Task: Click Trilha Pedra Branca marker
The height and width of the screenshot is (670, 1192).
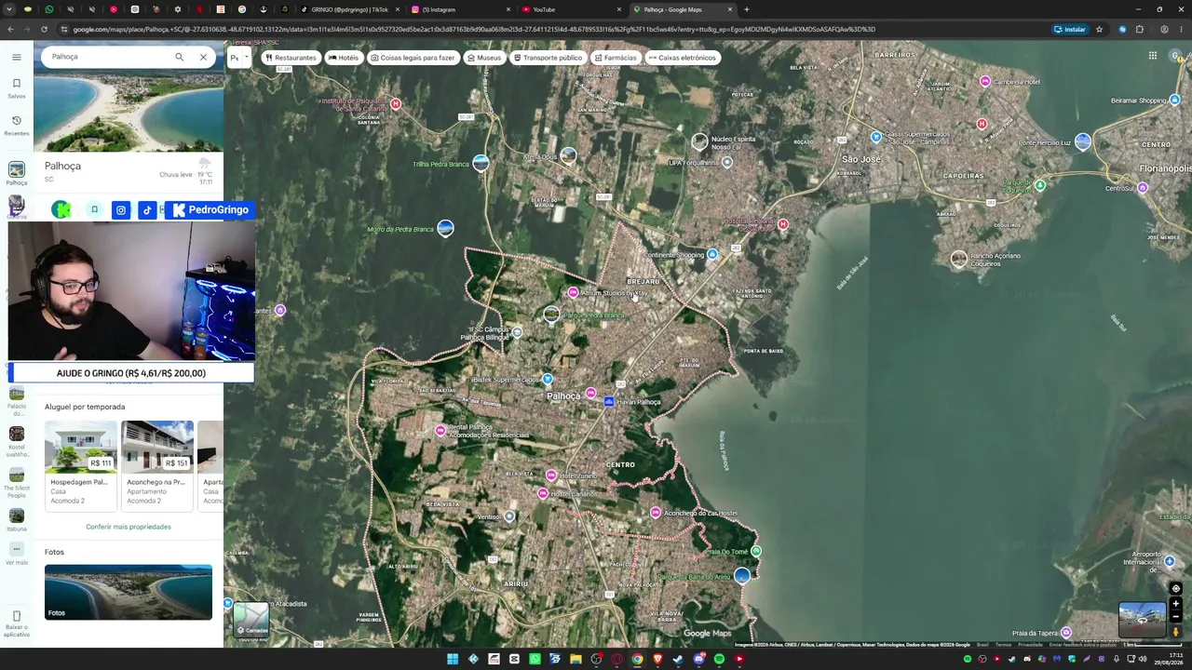Action: click(481, 164)
